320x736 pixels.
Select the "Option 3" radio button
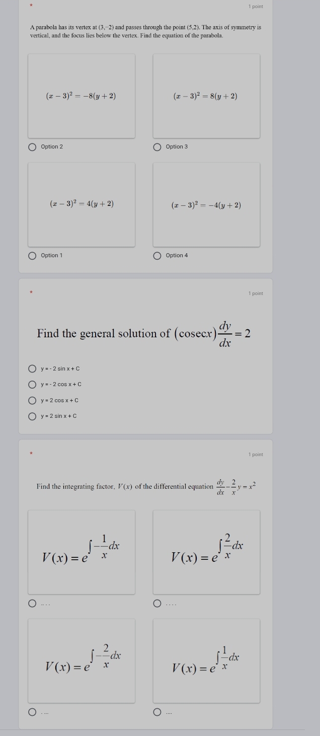click(157, 146)
